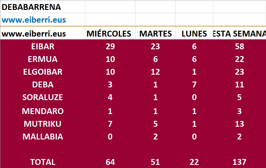The height and width of the screenshot is (168, 266).
Task: Click the EIBAR row label
Action: [x=43, y=46]
